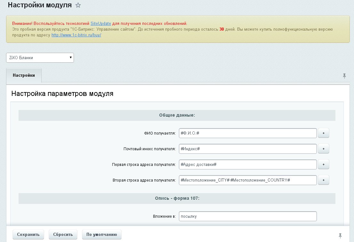Click the Сбросить button

pyautogui.click(x=63, y=235)
